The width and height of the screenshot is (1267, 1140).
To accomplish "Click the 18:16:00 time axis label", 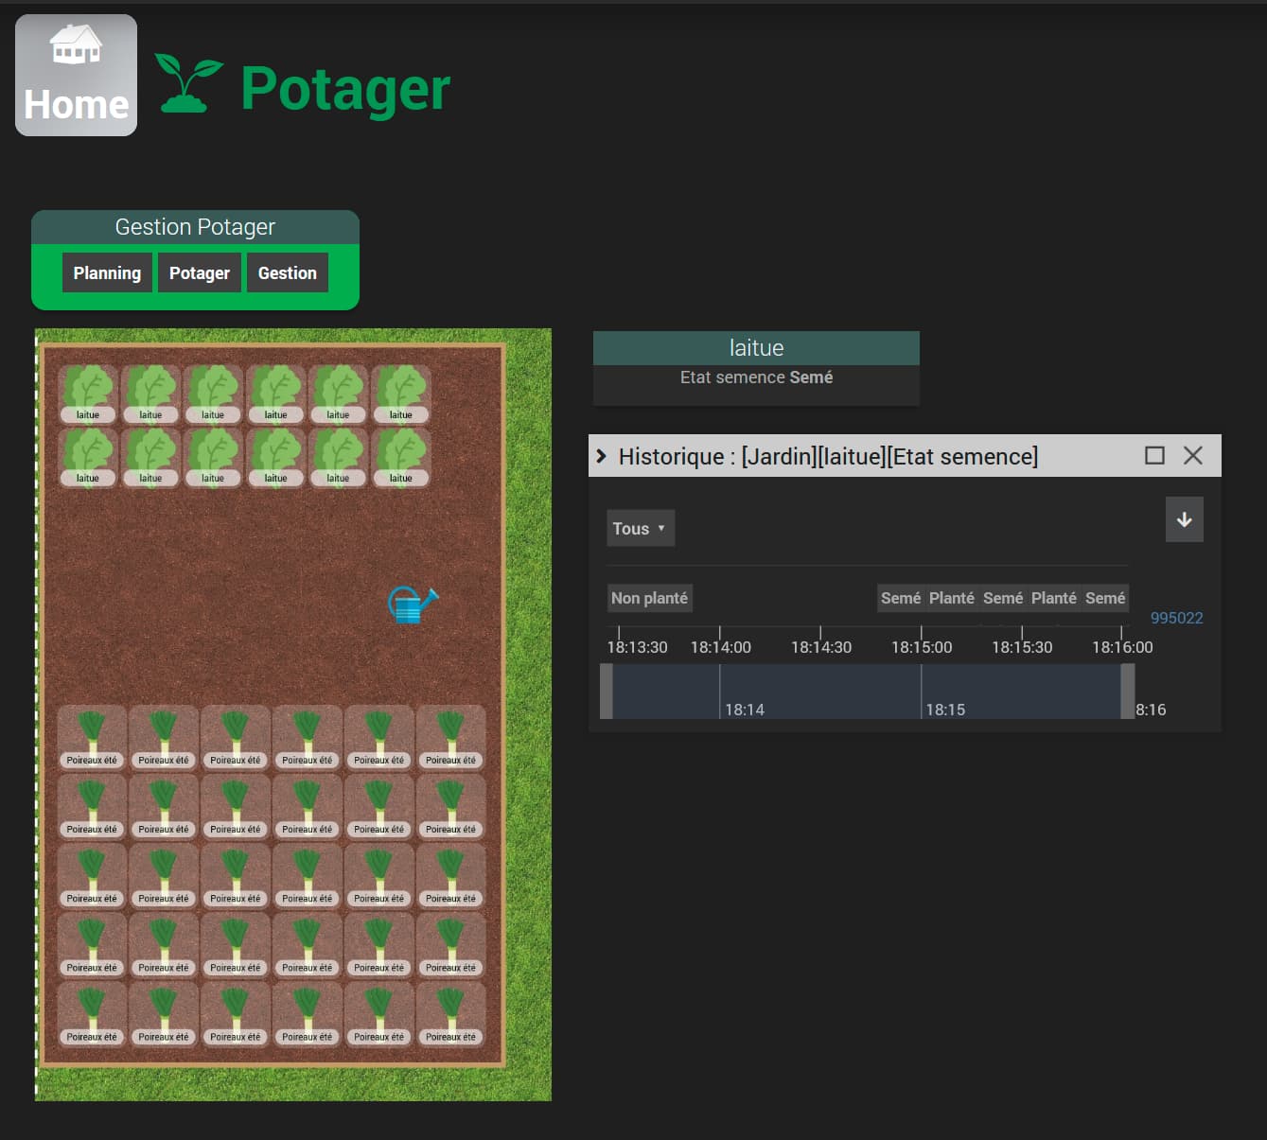I will (x=1122, y=647).
